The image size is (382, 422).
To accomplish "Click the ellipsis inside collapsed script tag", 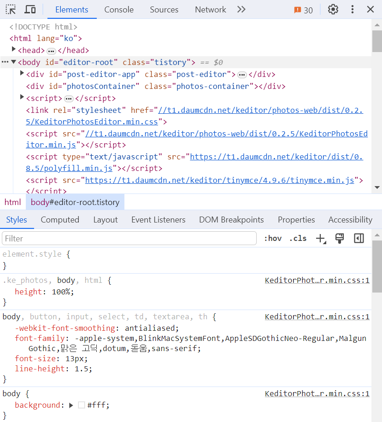I will (69, 99).
